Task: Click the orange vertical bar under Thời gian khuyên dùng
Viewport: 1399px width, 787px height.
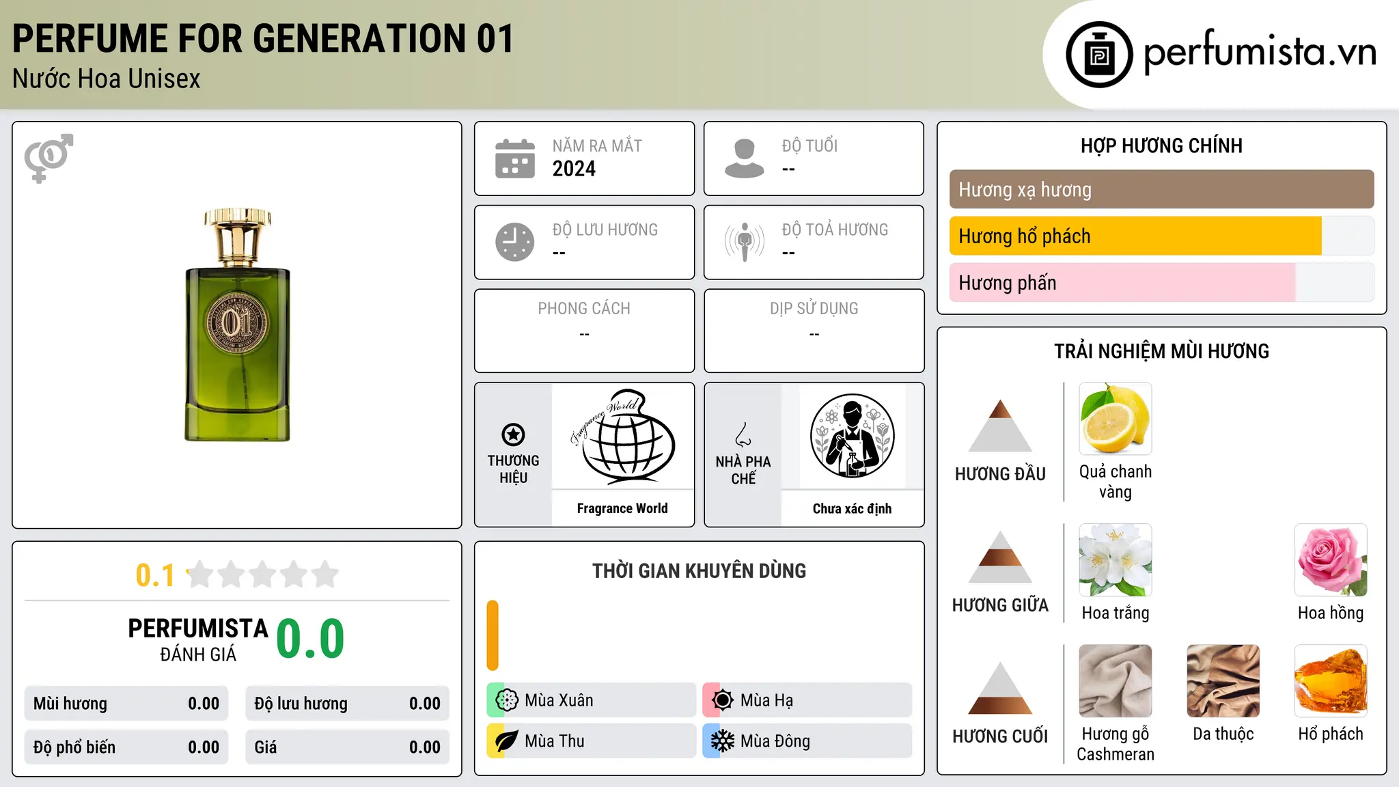Action: coord(493,635)
